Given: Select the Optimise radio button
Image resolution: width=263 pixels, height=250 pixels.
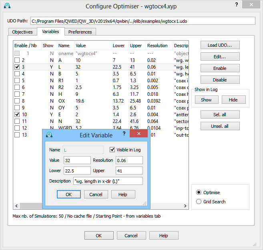Looking at the screenshot, I should pos(199,192).
